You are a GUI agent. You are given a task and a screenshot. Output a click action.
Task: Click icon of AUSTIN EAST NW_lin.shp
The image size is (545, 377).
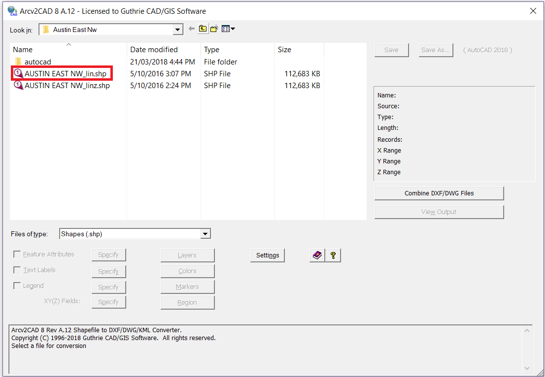tap(18, 74)
